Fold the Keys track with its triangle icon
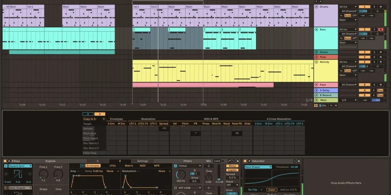Image resolution: width=391 pixels, height=195 pixels. point(316,85)
